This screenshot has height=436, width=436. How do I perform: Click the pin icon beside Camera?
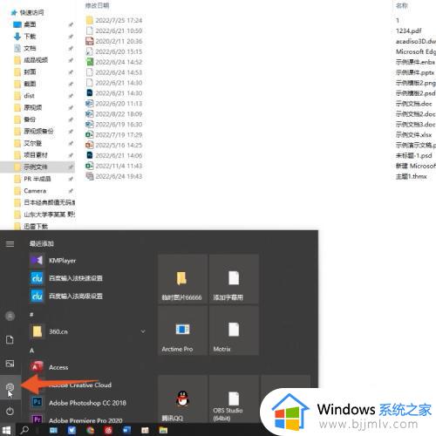(x=71, y=191)
